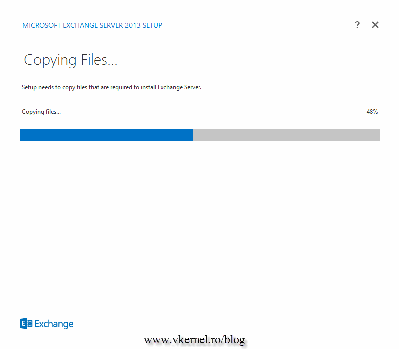Click the "Copying Files..." page heading
This screenshot has width=399, height=349.
coord(70,60)
